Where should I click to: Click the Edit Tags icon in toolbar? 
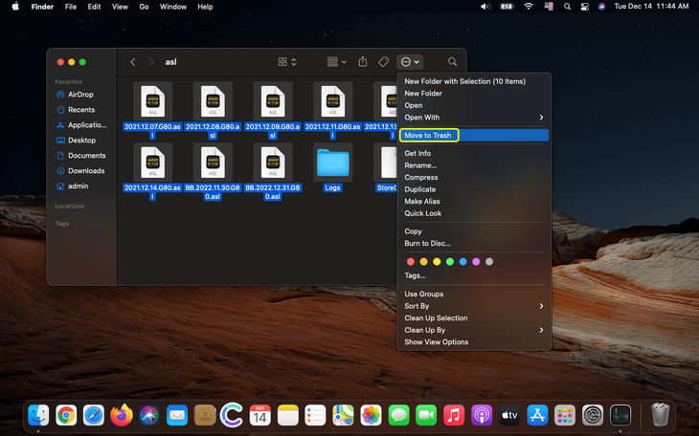384,62
